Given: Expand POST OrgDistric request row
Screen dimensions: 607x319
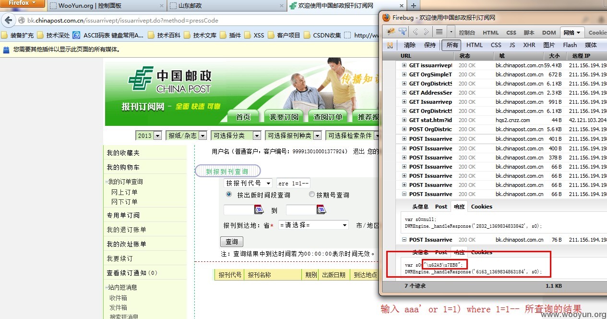Looking at the screenshot, I should pyautogui.click(x=404, y=129).
